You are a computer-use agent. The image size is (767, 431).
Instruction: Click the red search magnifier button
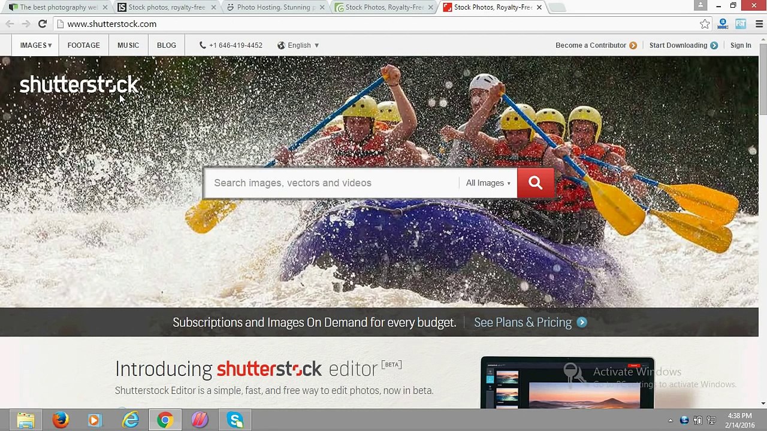(535, 183)
